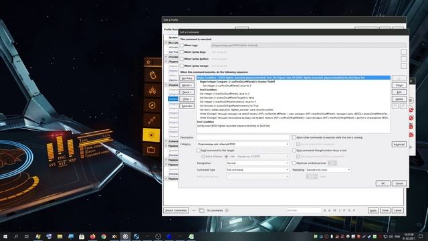Open the notification center in the system tray
This screenshot has height=241, width=428.
click(421, 236)
